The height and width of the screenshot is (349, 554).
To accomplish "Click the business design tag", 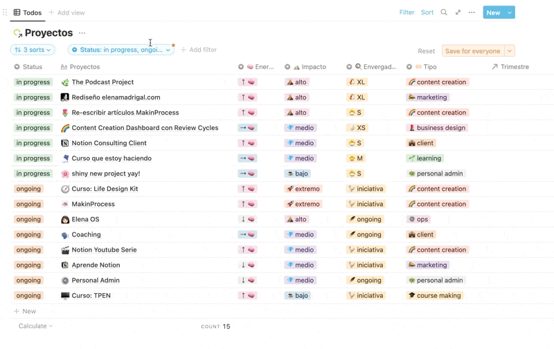I will (x=437, y=128).
